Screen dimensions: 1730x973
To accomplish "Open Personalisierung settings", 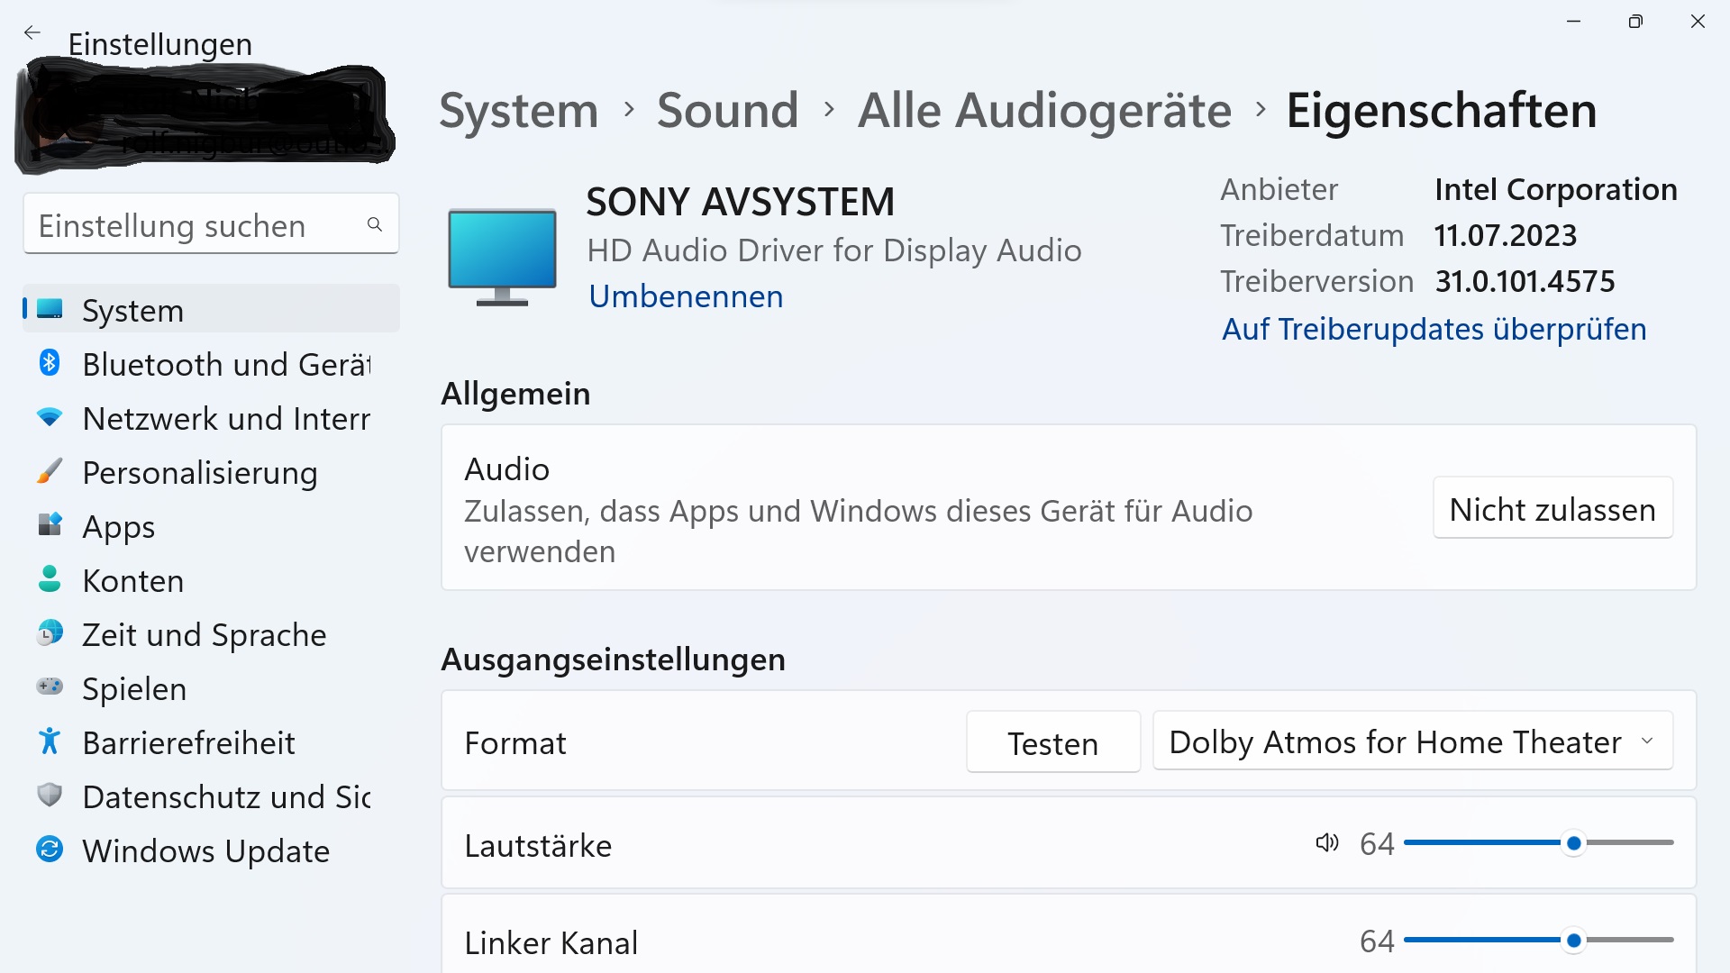I will (x=211, y=471).
